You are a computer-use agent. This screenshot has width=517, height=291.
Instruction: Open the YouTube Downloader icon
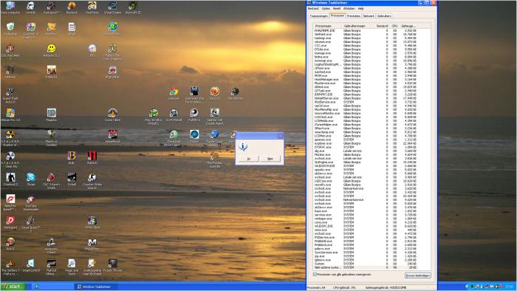(x=31, y=202)
